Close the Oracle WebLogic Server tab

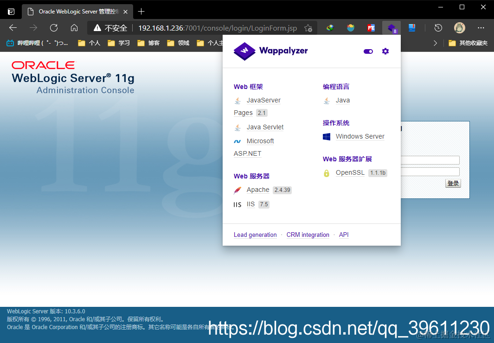pos(125,12)
